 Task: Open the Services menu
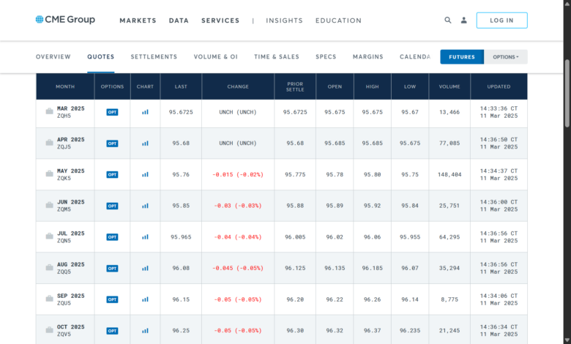click(x=220, y=20)
